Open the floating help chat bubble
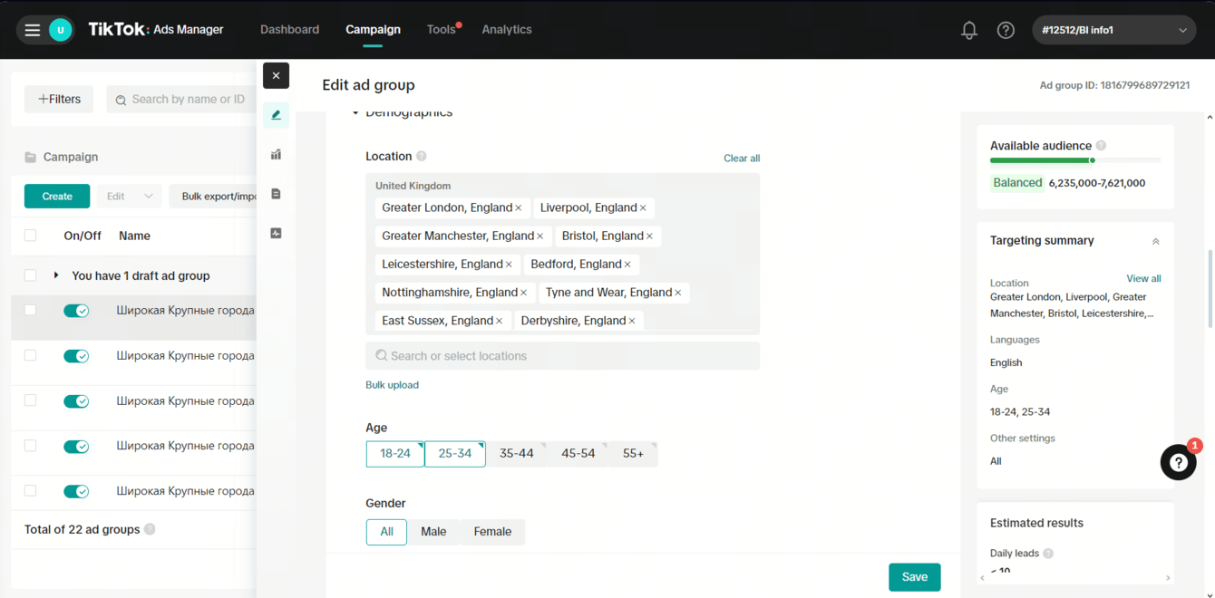 [x=1178, y=462]
